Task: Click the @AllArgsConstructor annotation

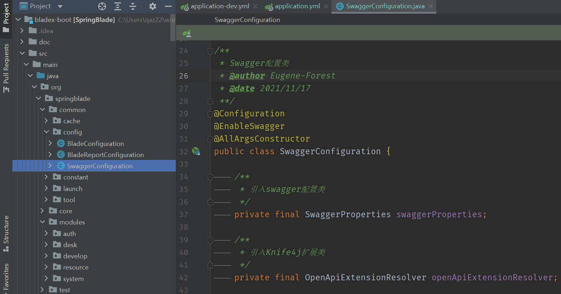Action: point(262,139)
